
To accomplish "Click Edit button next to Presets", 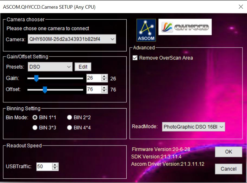I will (x=83, y=67).
